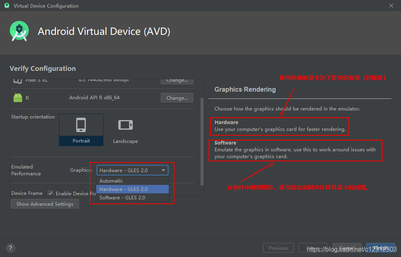401x257 pixels.
Task: Close the Virtual Device Configuration window
Action: pyautogui.click(x=391, y=6)
